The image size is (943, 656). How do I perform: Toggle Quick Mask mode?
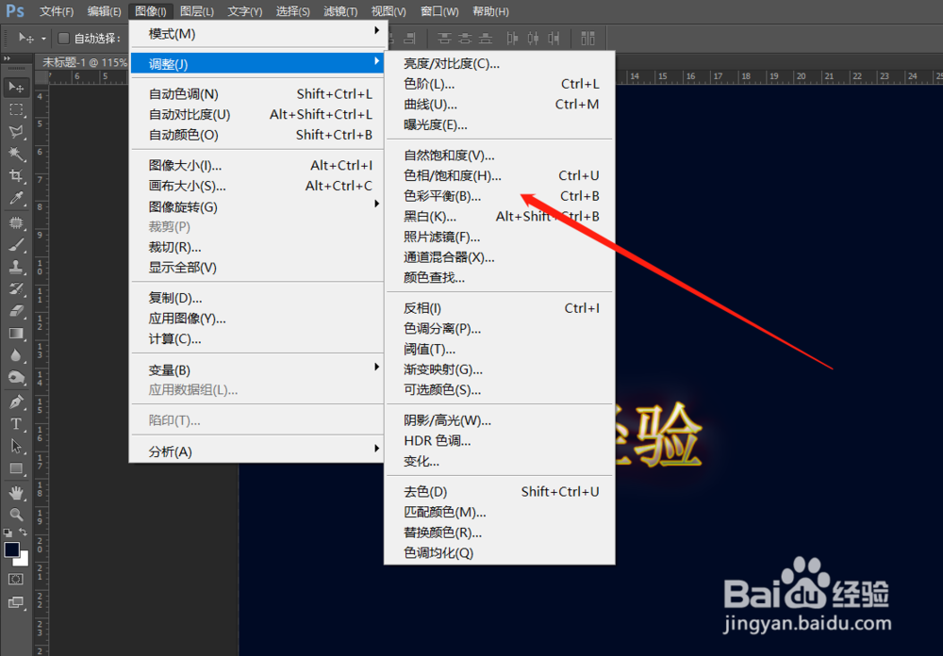click(17, 578)
